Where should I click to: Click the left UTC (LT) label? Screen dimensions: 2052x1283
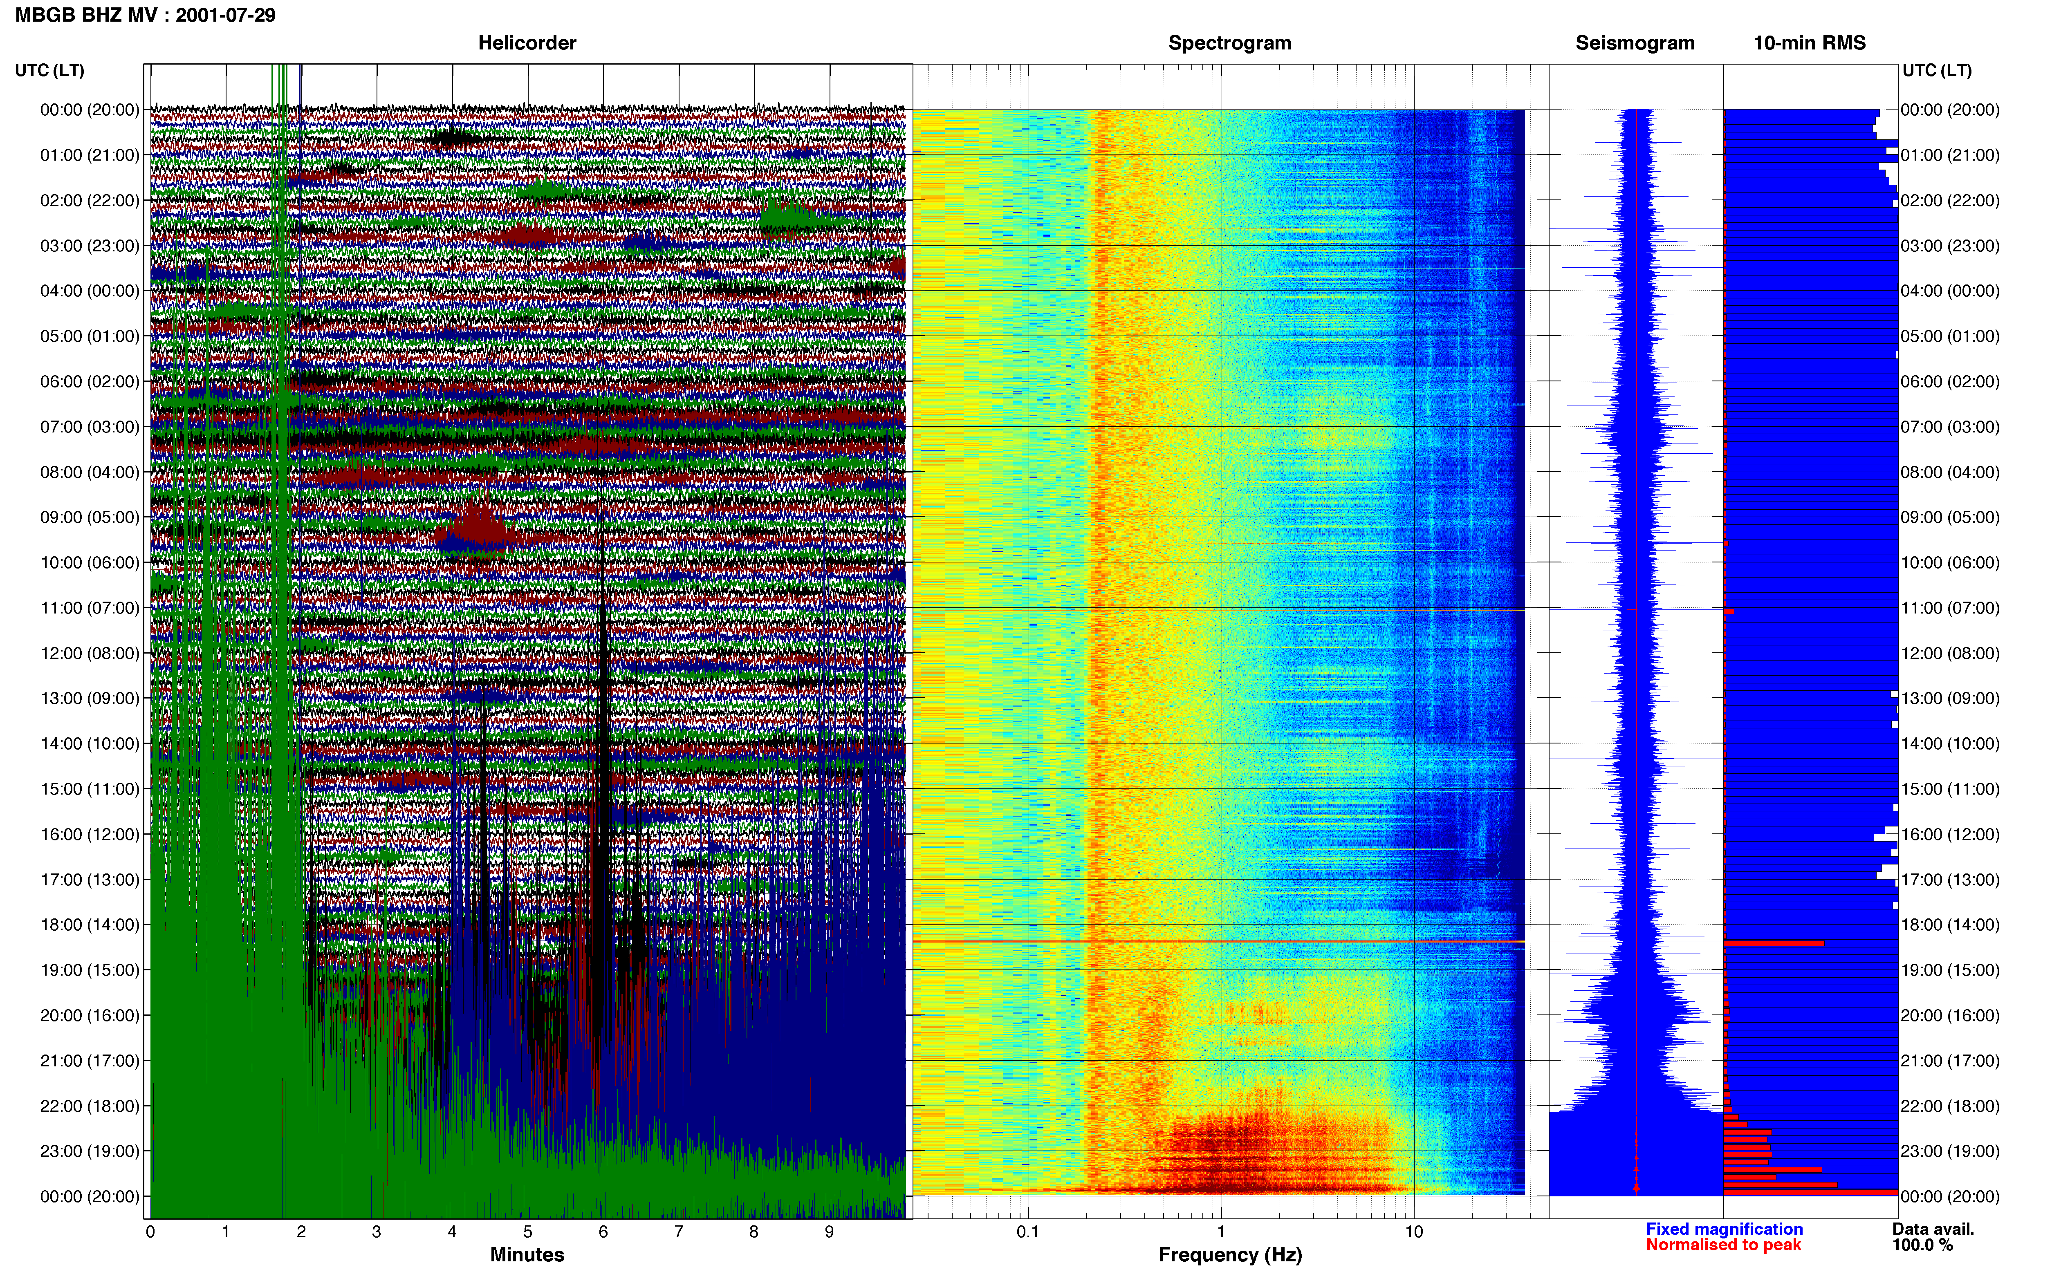click(x=49, y=70)
